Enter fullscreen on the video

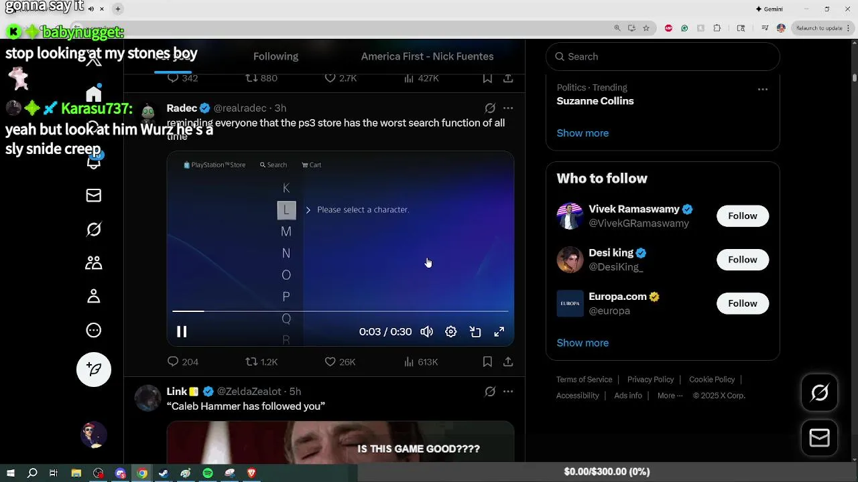[x=499, y=331]
